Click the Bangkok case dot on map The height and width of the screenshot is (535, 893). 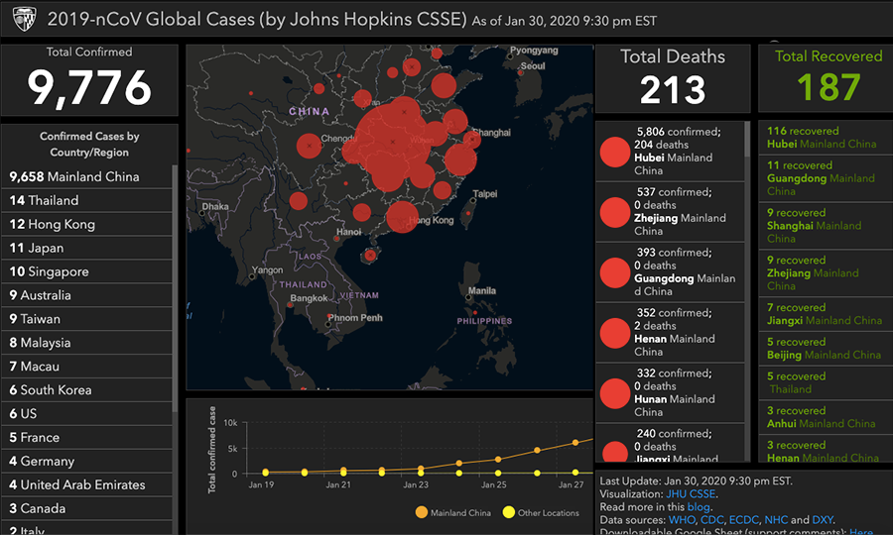290,305
